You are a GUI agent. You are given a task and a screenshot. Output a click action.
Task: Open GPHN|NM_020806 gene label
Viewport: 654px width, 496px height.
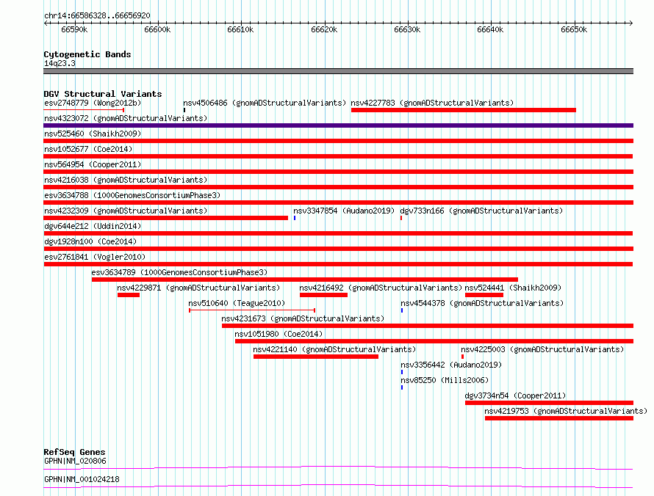pyautogui.click(x=75, y=461)
